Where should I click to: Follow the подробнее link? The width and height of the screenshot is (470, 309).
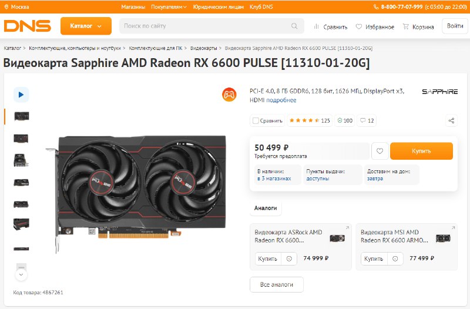281,100
